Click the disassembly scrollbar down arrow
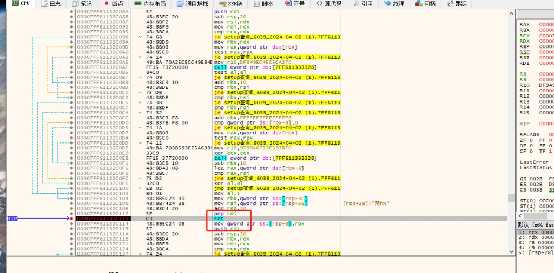The height and width of the screenshot is (273, 554). tap(511, 252)
